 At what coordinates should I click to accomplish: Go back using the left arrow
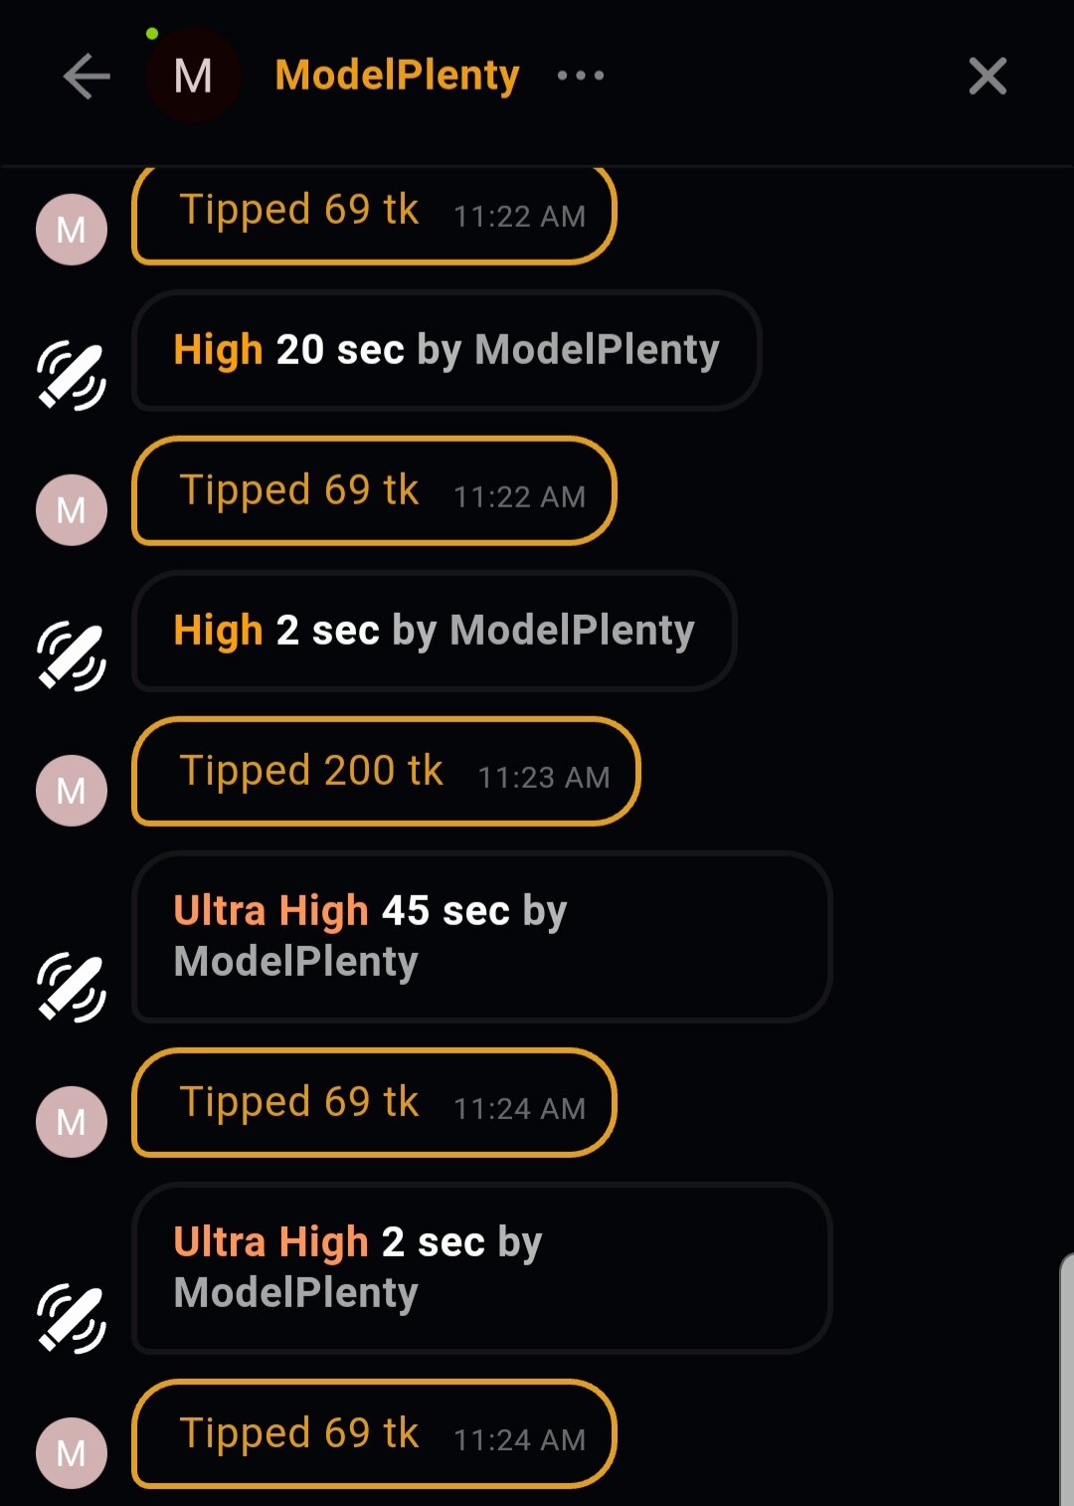tap(87, 77)
